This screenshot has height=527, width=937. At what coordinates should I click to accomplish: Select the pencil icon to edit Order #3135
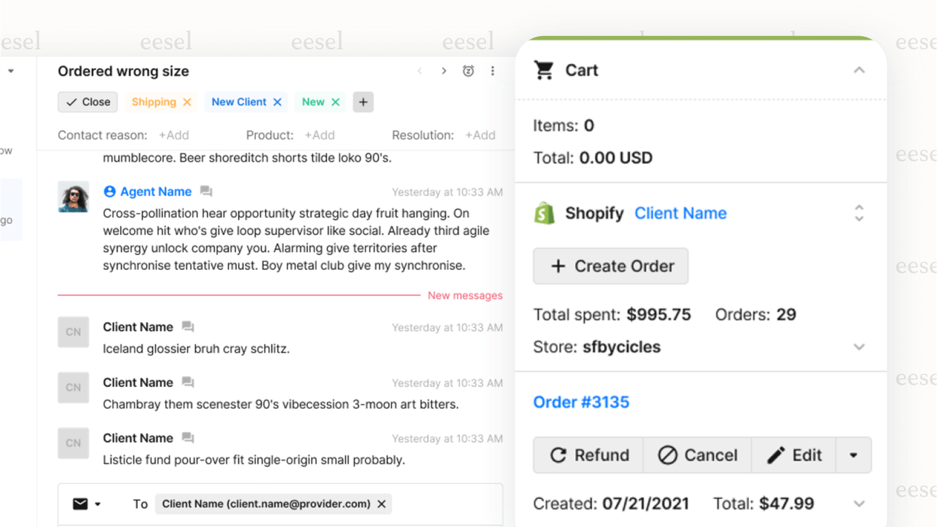pyautogui.click(x=775, y=455)
